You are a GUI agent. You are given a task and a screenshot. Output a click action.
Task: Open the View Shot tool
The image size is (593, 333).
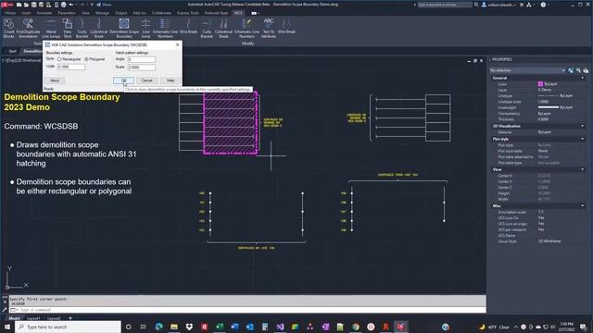point(68,28)
